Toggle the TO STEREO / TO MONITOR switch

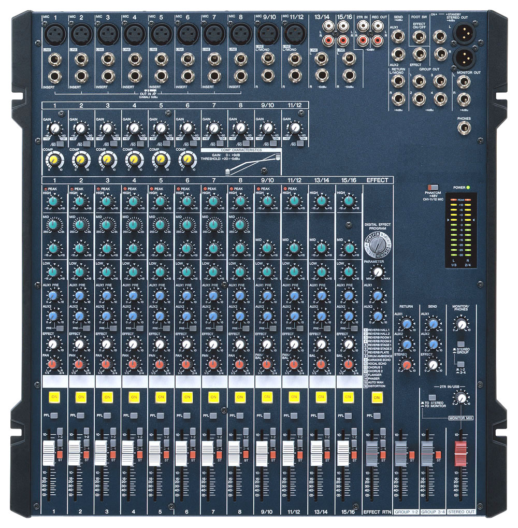(x=432, y=397)
